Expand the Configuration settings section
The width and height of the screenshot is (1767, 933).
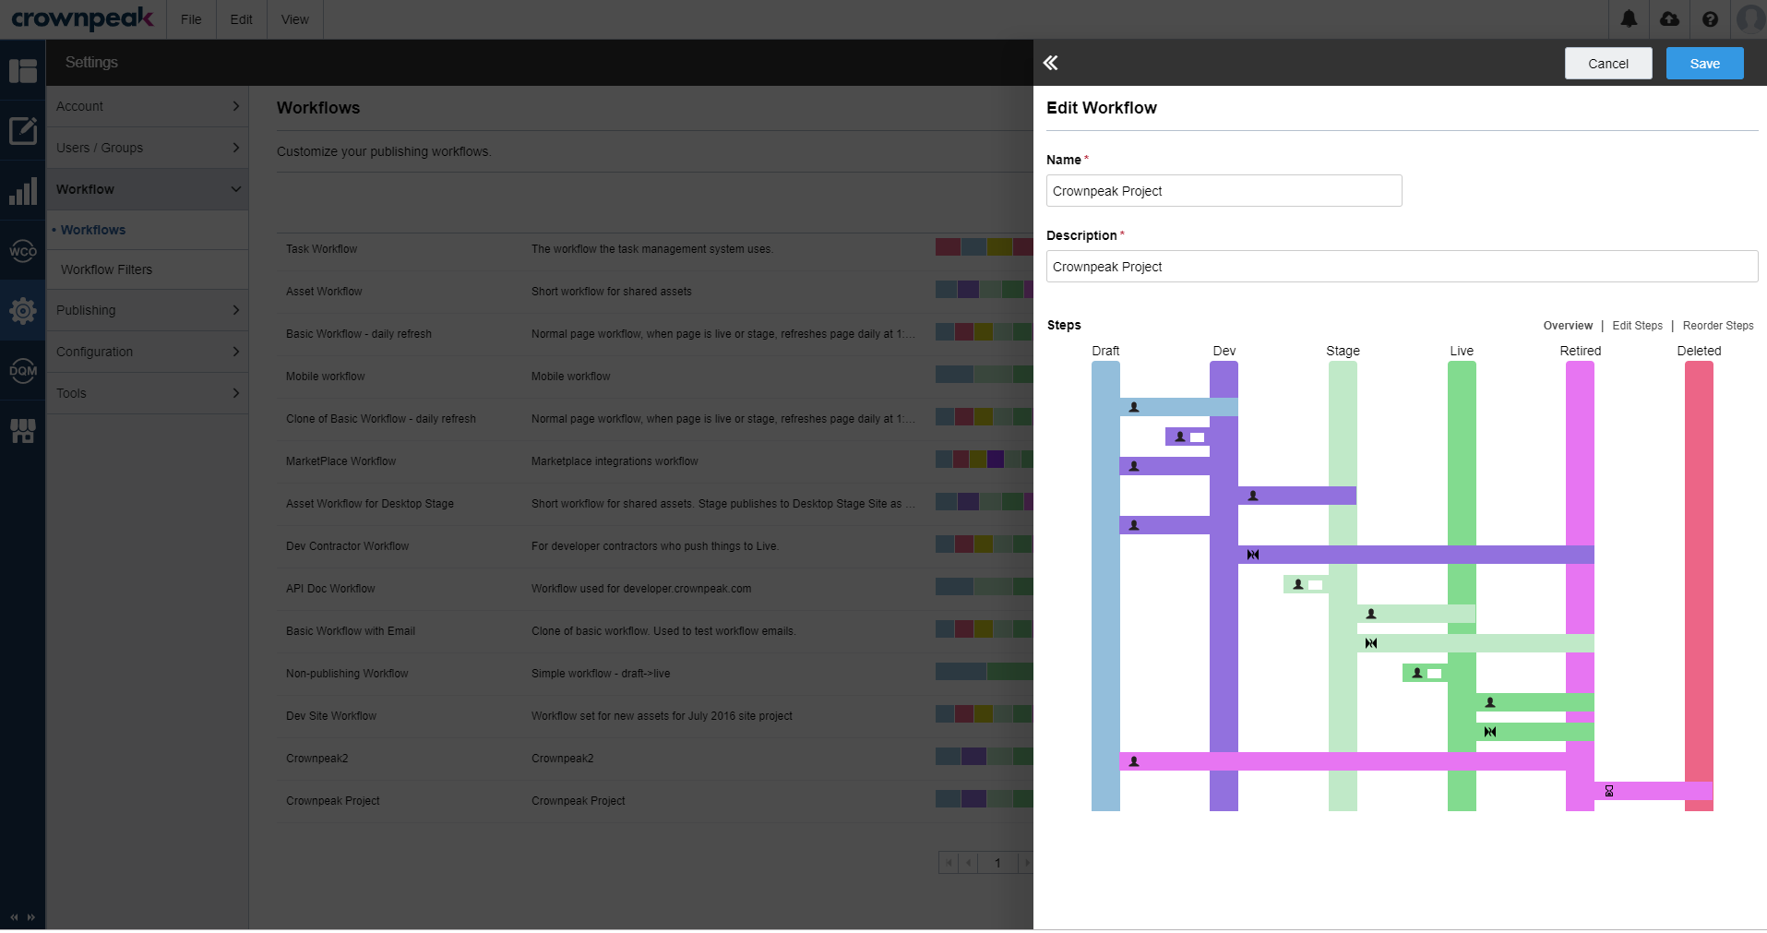click(148, 352)
